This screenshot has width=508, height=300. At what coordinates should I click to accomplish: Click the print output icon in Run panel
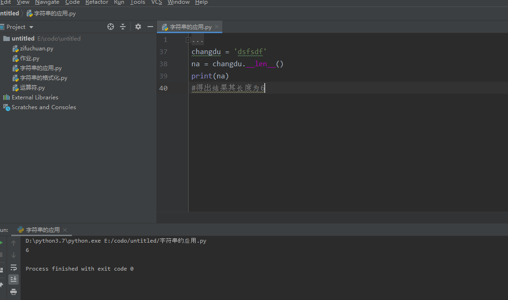tap(14, 292)
